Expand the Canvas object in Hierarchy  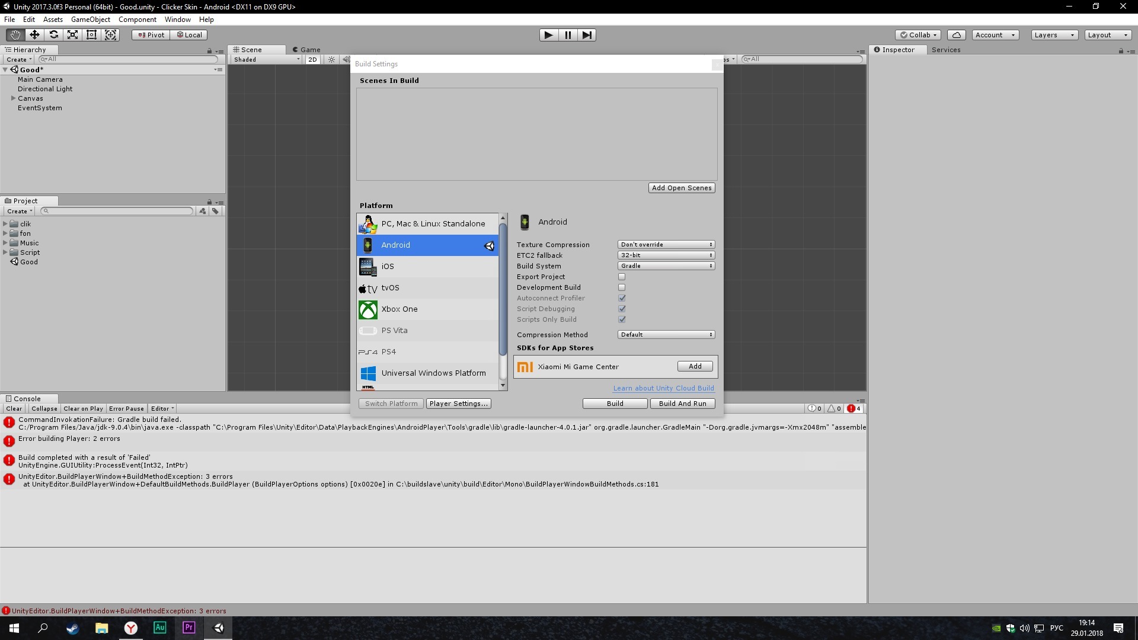tap(13, 98)
